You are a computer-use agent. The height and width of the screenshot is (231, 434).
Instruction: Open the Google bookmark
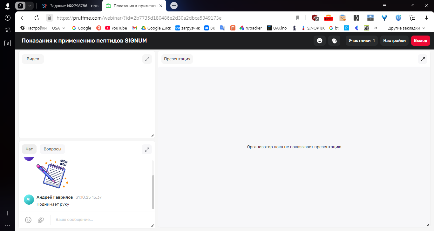[82, 28]
